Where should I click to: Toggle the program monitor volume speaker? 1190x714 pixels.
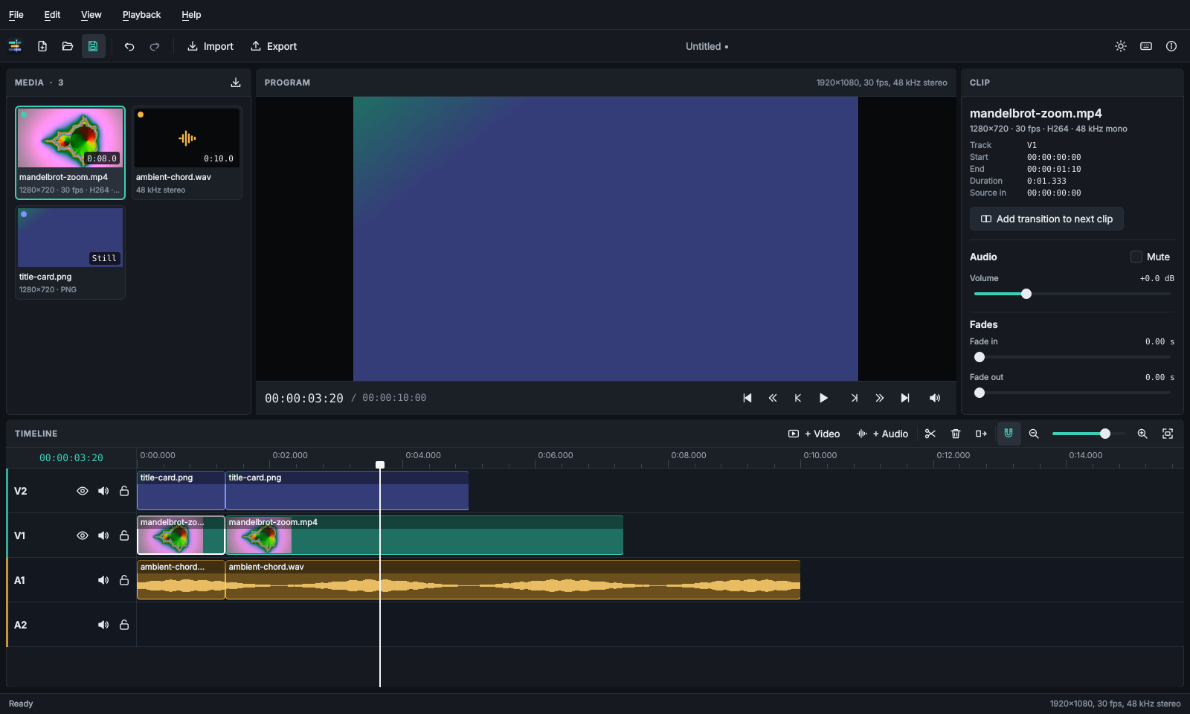(x=935, y=398)
